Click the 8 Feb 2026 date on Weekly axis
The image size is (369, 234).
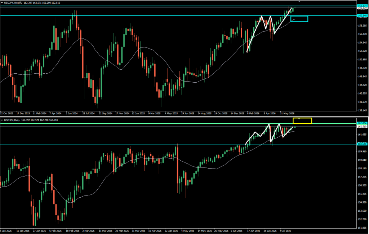click(253, 113)
